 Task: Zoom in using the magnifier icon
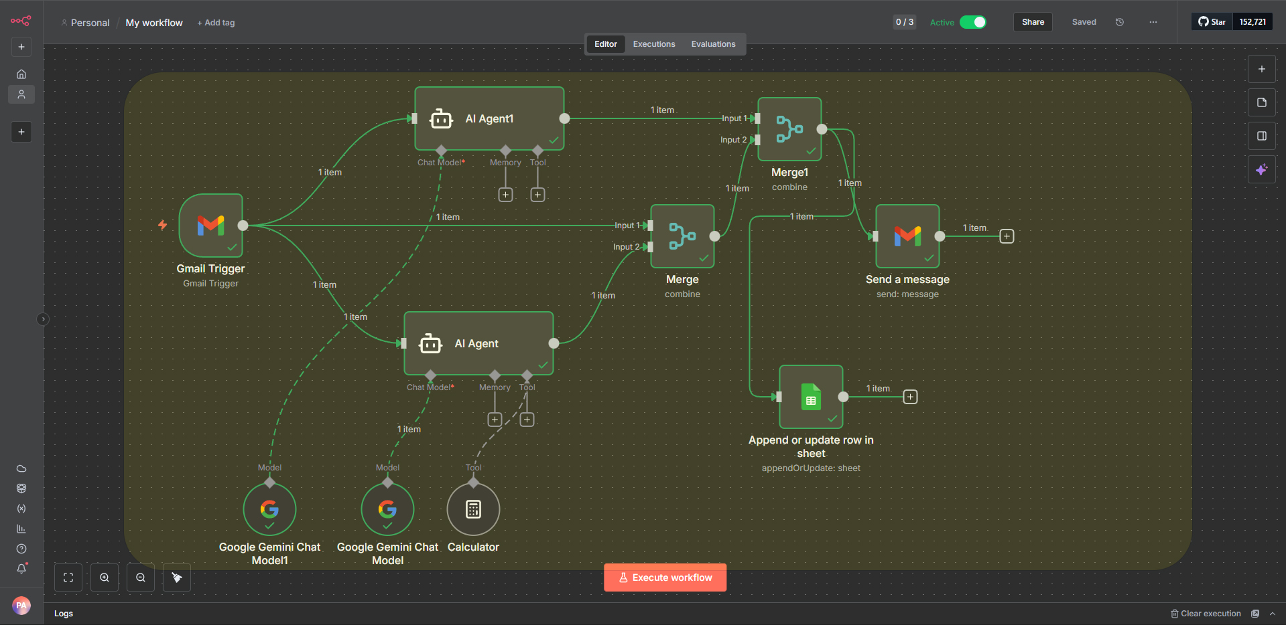[x=105, y=577]
